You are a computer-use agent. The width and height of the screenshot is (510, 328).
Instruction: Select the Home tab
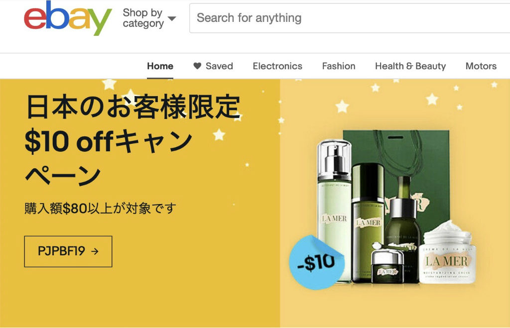tap(160, 66)
